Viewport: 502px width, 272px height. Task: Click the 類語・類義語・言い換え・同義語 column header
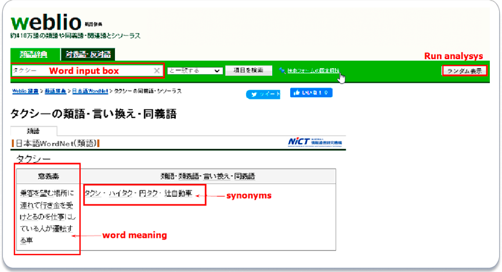point(207,177)
